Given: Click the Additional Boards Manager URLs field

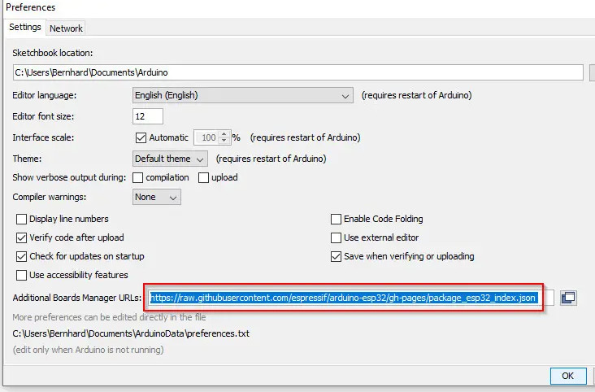Looking at the screenshot, I should pyautogui.click(x=350, y=298).
